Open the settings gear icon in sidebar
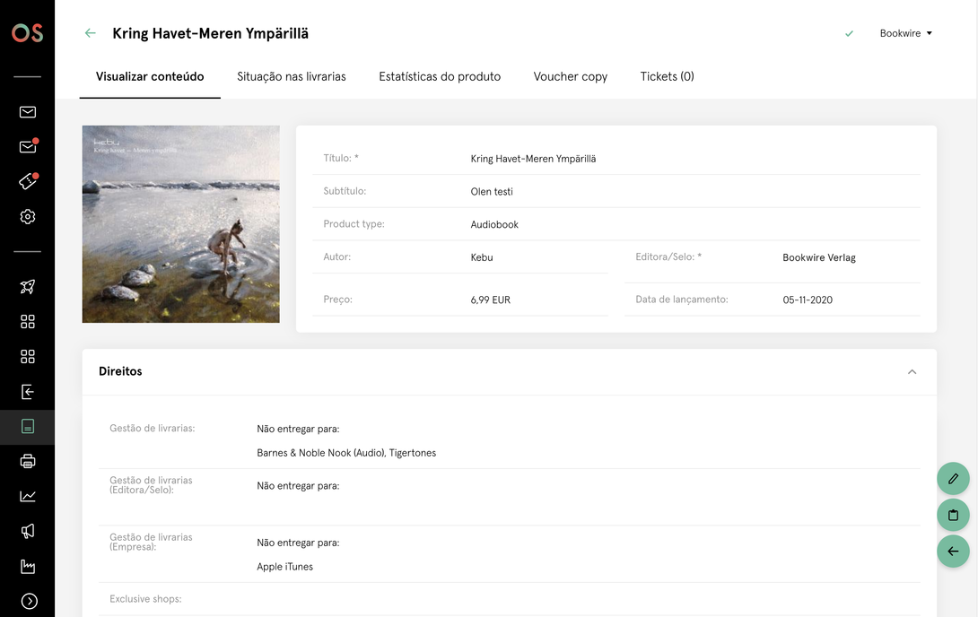Screen dimensions: 978x617 (x=28, y=217)
